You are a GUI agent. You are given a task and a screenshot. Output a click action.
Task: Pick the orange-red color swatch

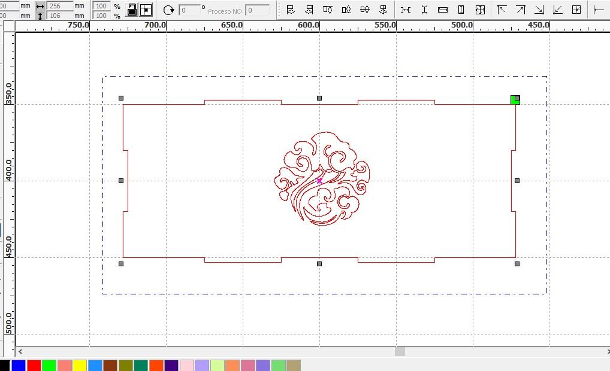156,365
